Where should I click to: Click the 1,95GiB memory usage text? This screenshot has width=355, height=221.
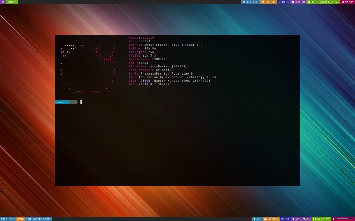270,2
